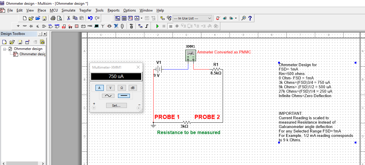Select dB mode on multimeter
Screen dimensions: 365x165
pyautogui.click(x=133, y=88)
